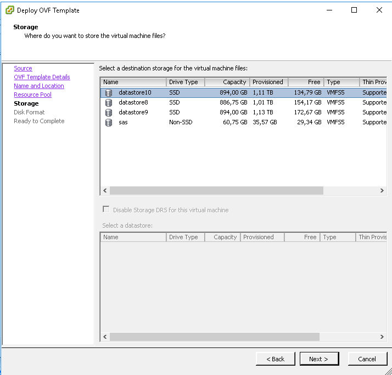
Task: Go to the Source step
Action: (x=23, y=68)
